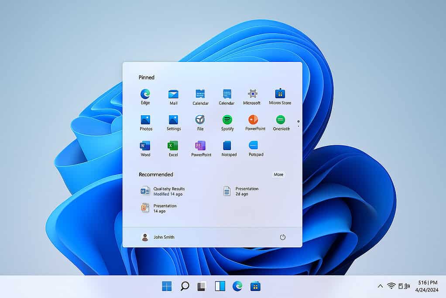This screenshot has width=446, height=298.
Task: Launch Edge from the taskbar
Action: tap(237, 286)
